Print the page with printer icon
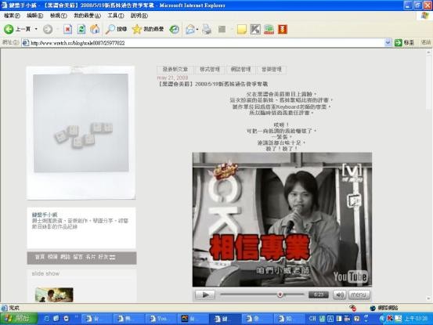Screen dimensions: 433x325 [207, 29]
